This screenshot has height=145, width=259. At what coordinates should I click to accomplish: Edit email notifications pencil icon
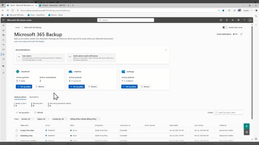coord(241,34)
